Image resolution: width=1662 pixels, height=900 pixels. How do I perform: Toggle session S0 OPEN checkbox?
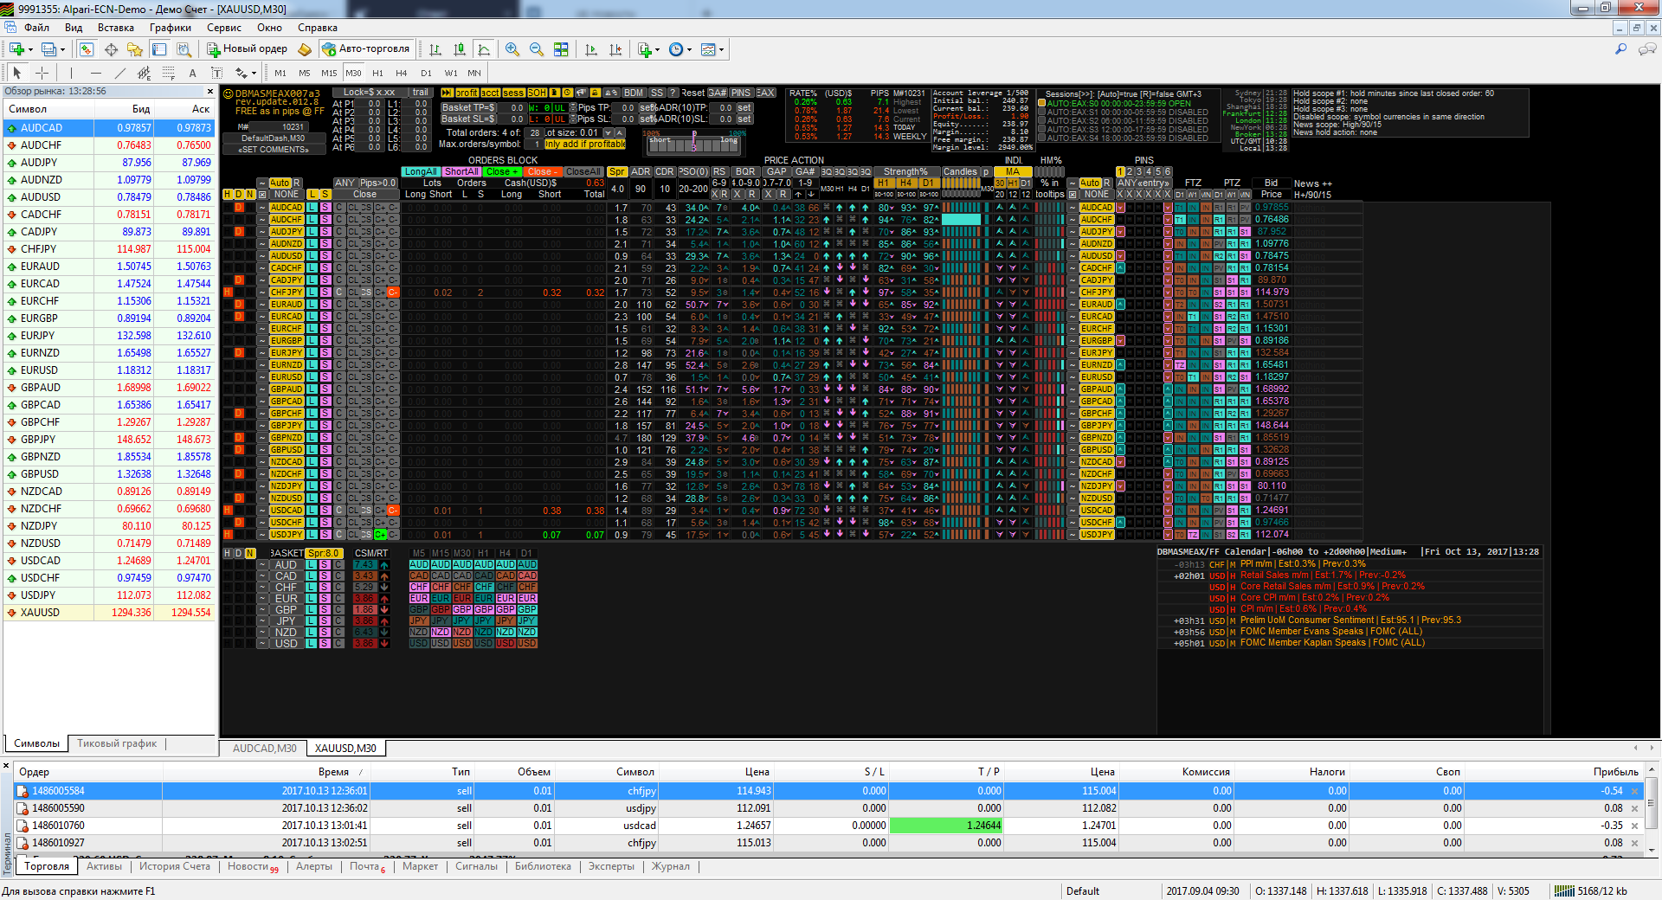tap(1041, 104)
